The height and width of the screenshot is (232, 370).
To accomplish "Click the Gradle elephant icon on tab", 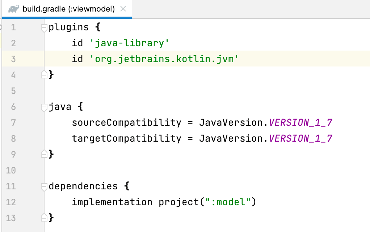I will 14,9.
